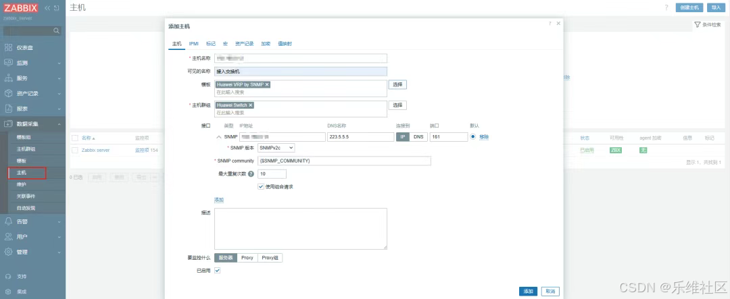The height and width of the screenshot is (299, 730).
Task: Set 连接到 to IP
Action: point(403,137)
